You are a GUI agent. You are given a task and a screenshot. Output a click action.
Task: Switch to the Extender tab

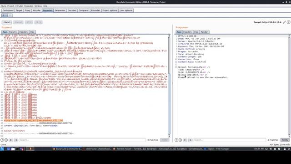[95, 10]
